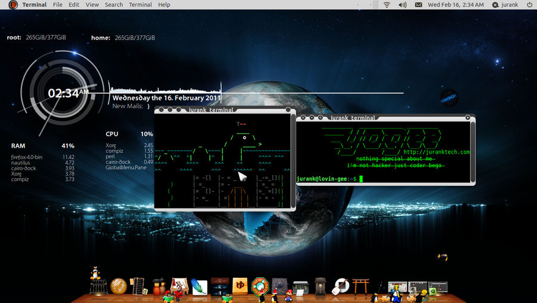Open the stone lantern dock icon
Screen dimensions: 537x303
(320, 286)
